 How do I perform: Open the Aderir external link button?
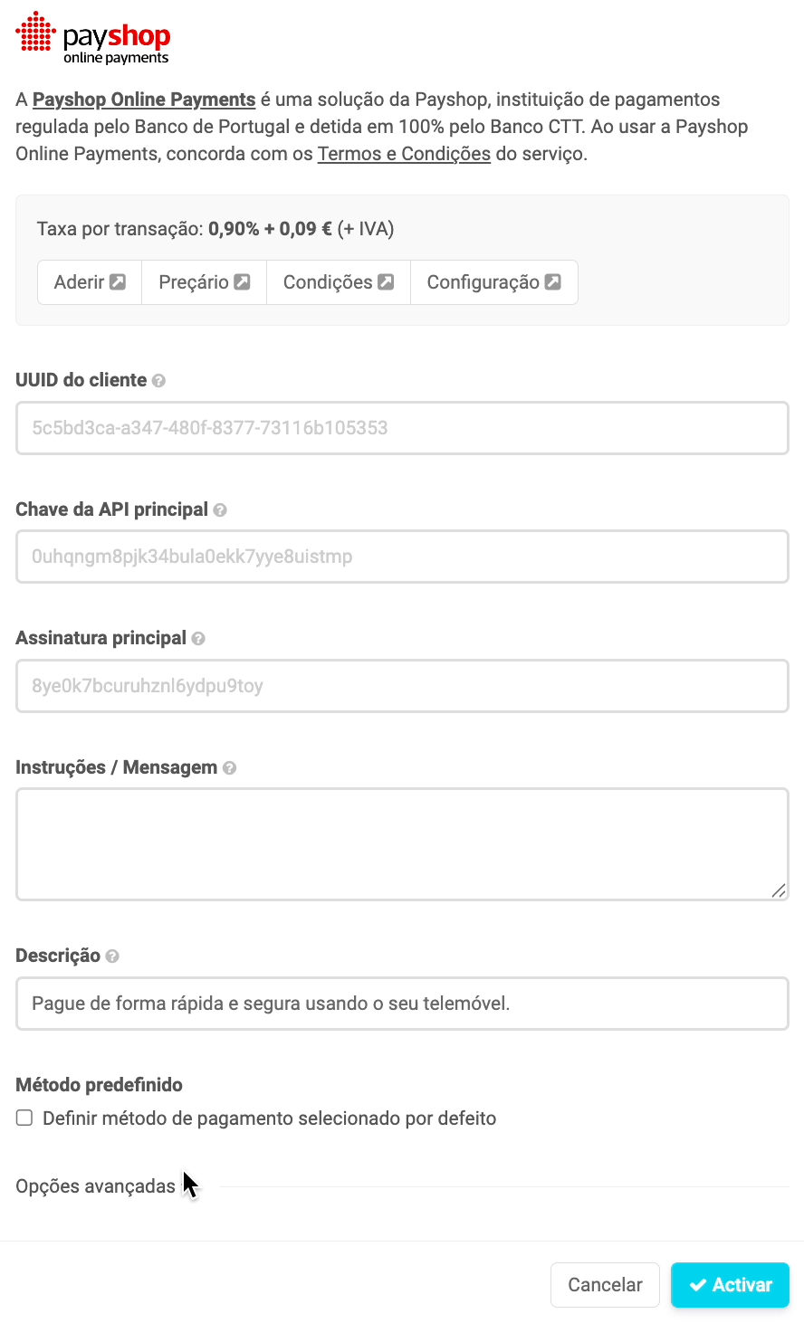[x=90, y=282]
